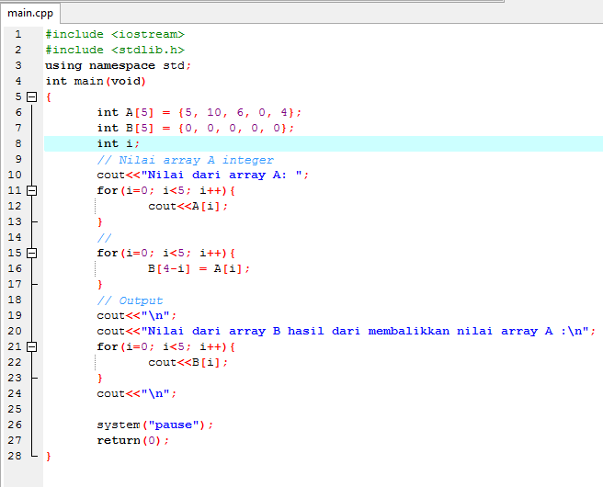Click the comment 'Nilai array A integer'

pyautogui.click(x=186, y=160)
